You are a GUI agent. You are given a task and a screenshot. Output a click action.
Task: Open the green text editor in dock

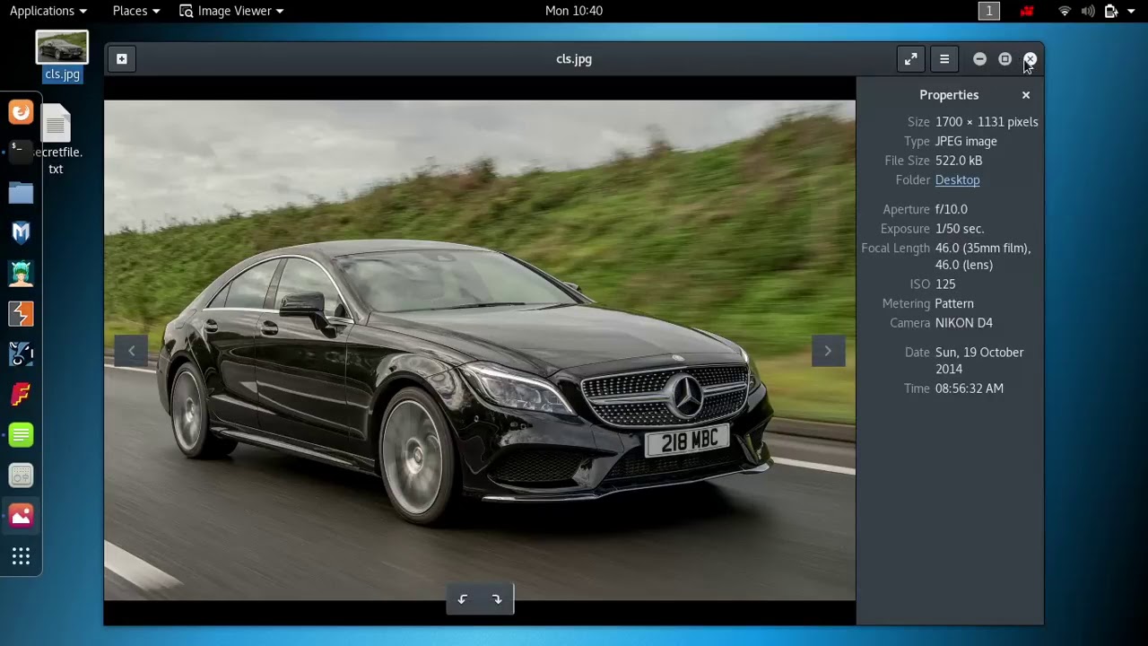(x=22, y=435)
